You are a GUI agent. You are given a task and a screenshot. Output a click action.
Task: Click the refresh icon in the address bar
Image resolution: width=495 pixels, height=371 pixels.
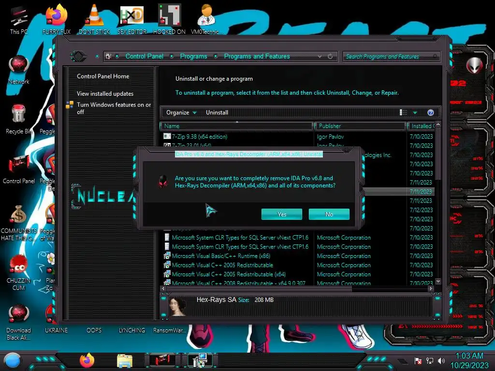click(330, 56)
